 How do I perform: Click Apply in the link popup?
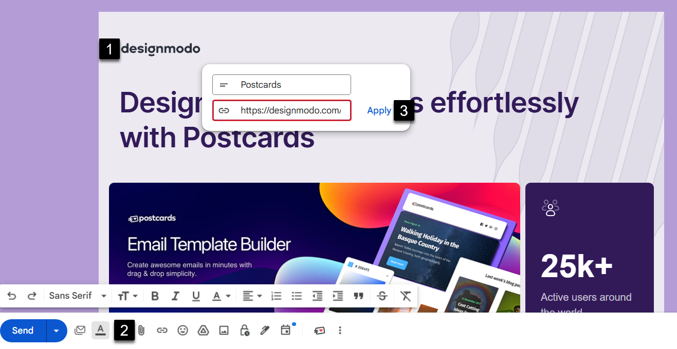379,110
